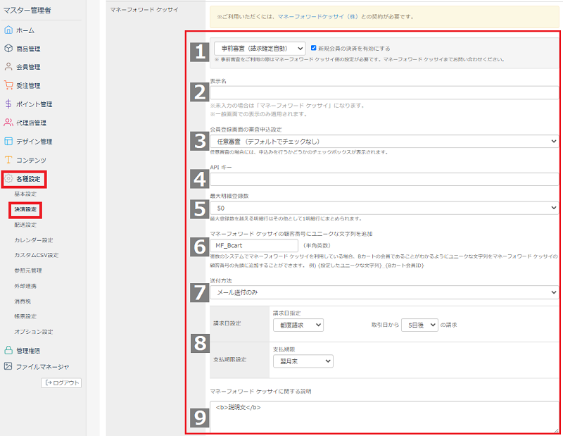Open ホーム in the sidebar

25,30
